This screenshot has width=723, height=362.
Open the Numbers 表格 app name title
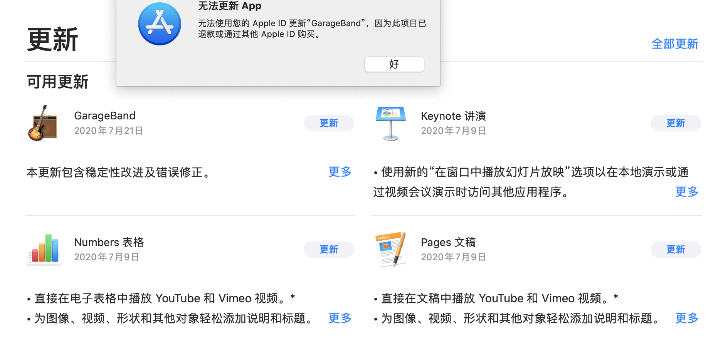[x=109, y=242]
